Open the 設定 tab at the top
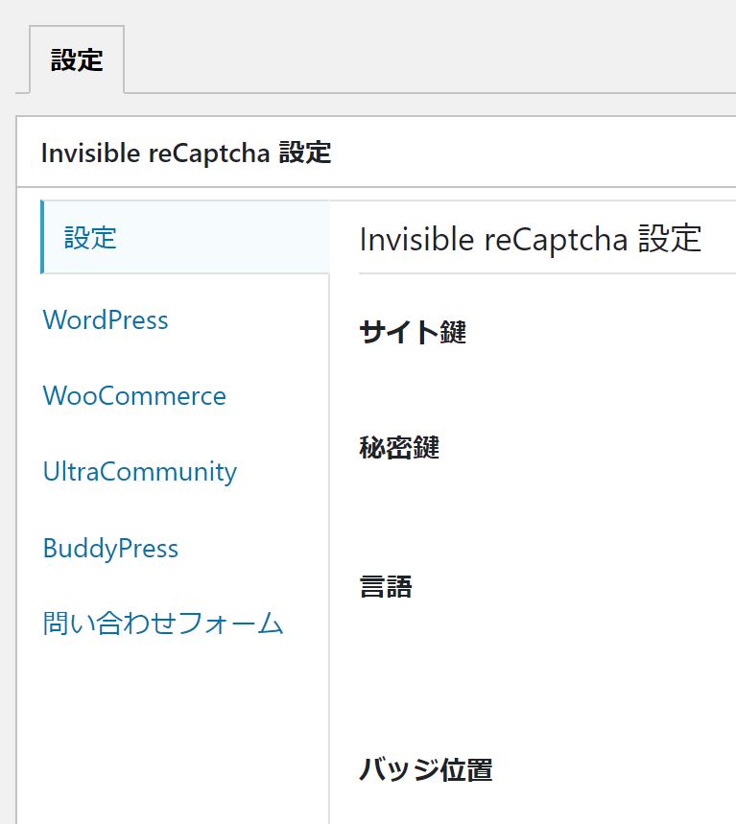The width and height of the screenshot is (736, 824). [77, 59]
